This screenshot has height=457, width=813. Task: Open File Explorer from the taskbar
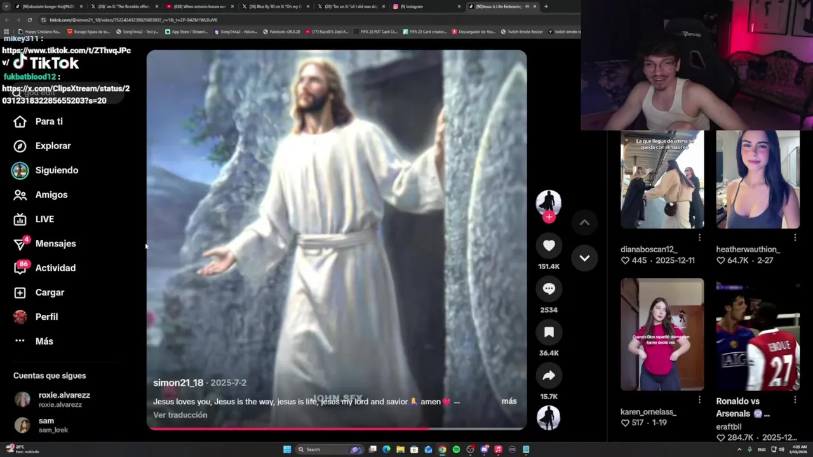(x=400, y=449)
